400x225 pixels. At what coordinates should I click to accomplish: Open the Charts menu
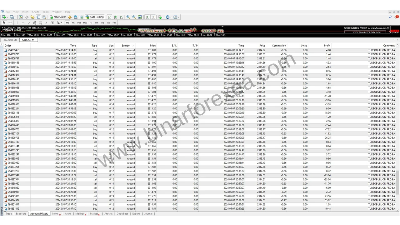pyautogui.click(x=36, y=12)
